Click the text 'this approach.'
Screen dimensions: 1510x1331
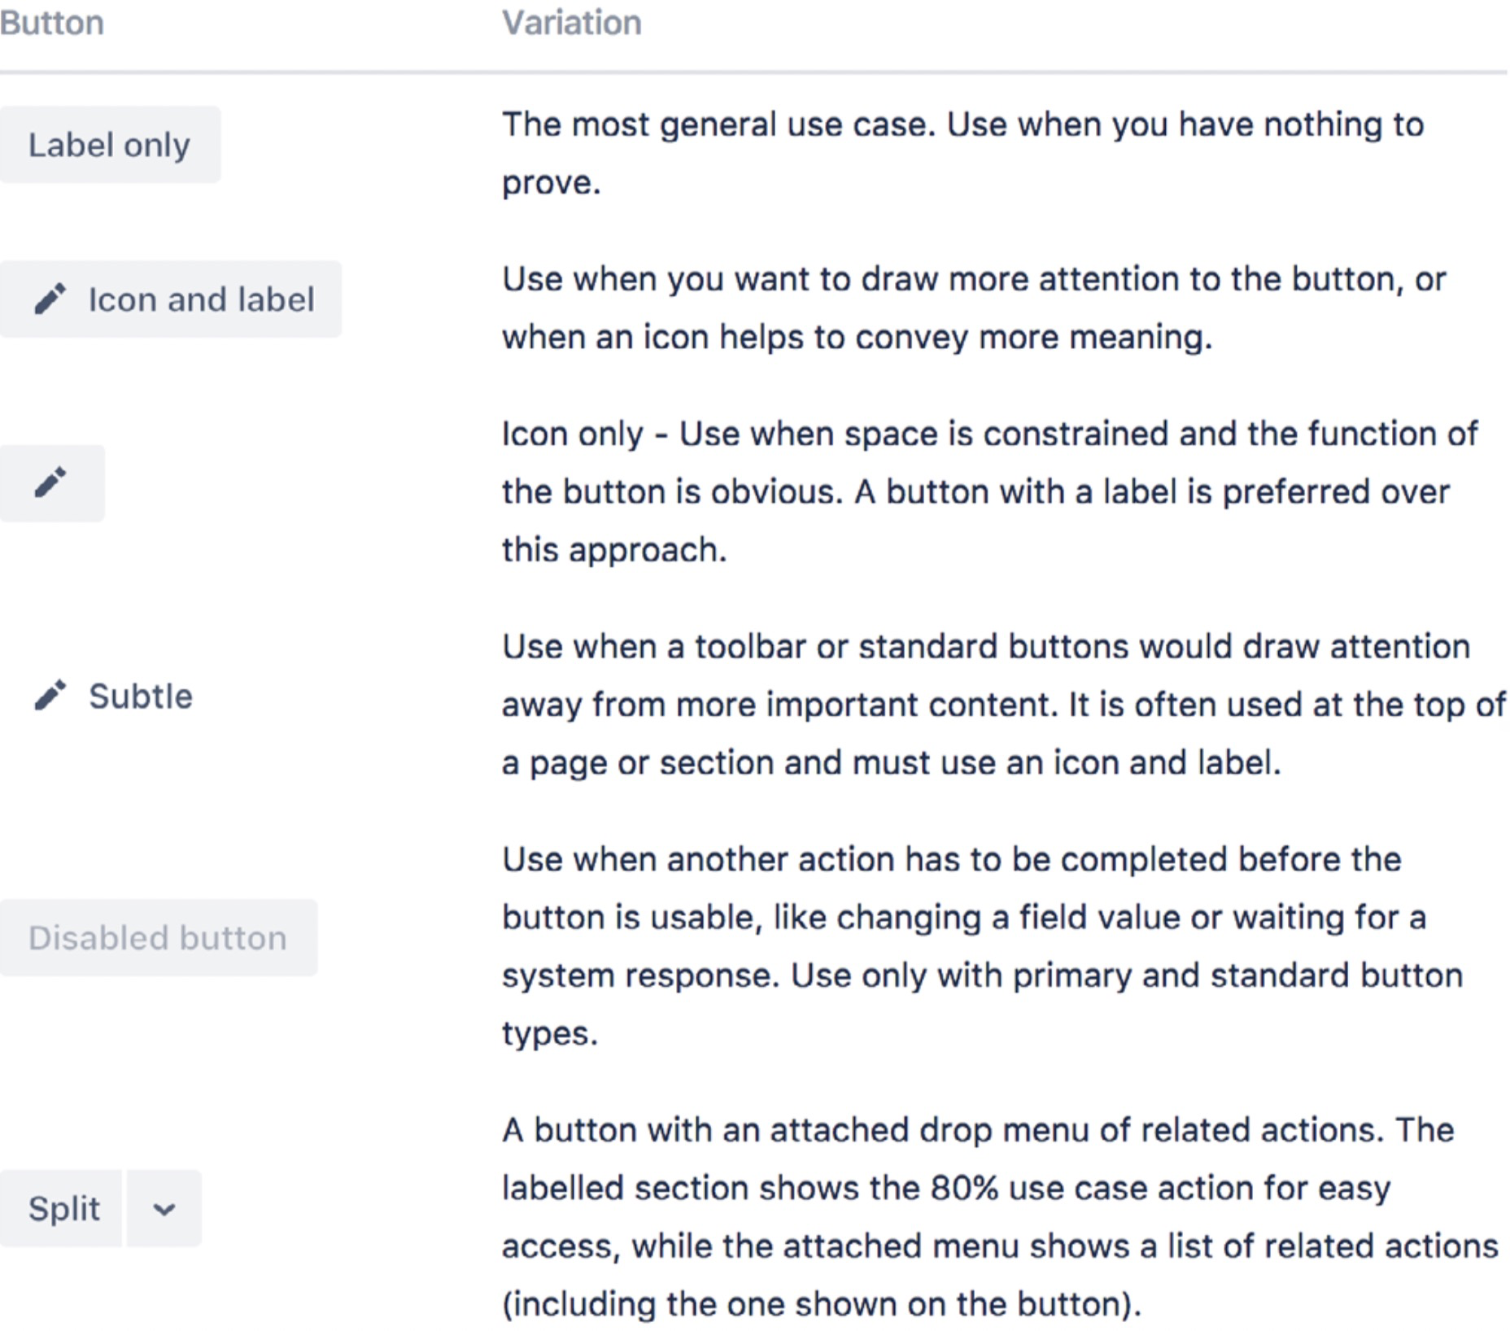tap(614, 550)
